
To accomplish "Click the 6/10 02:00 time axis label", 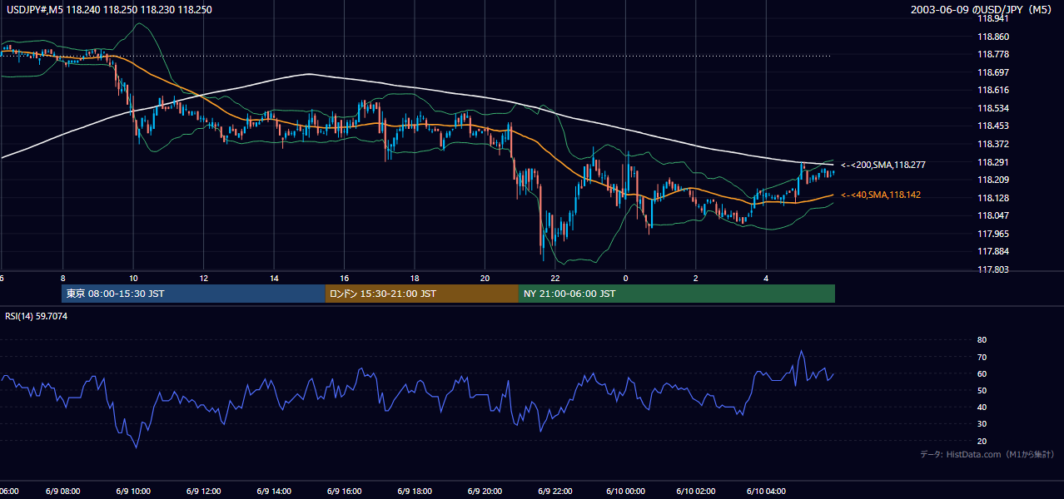I will (695, 492).
